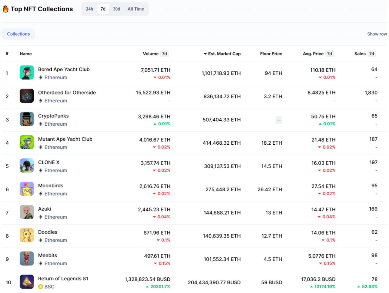Click the Ethereum label under Azuki

(56, 217)
